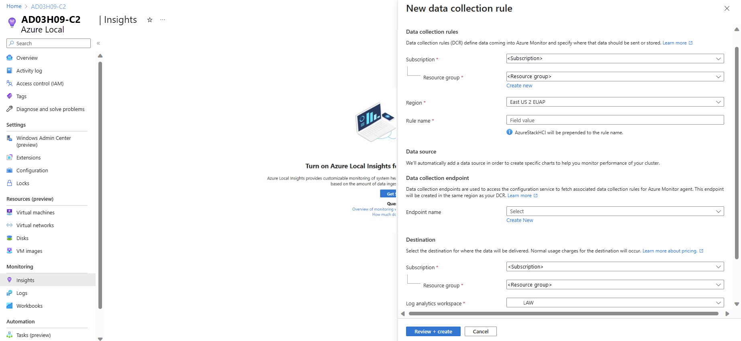Open Logs in the Monitoring section
Viewport: 741px width, 341px height.
tap(22, 293)
